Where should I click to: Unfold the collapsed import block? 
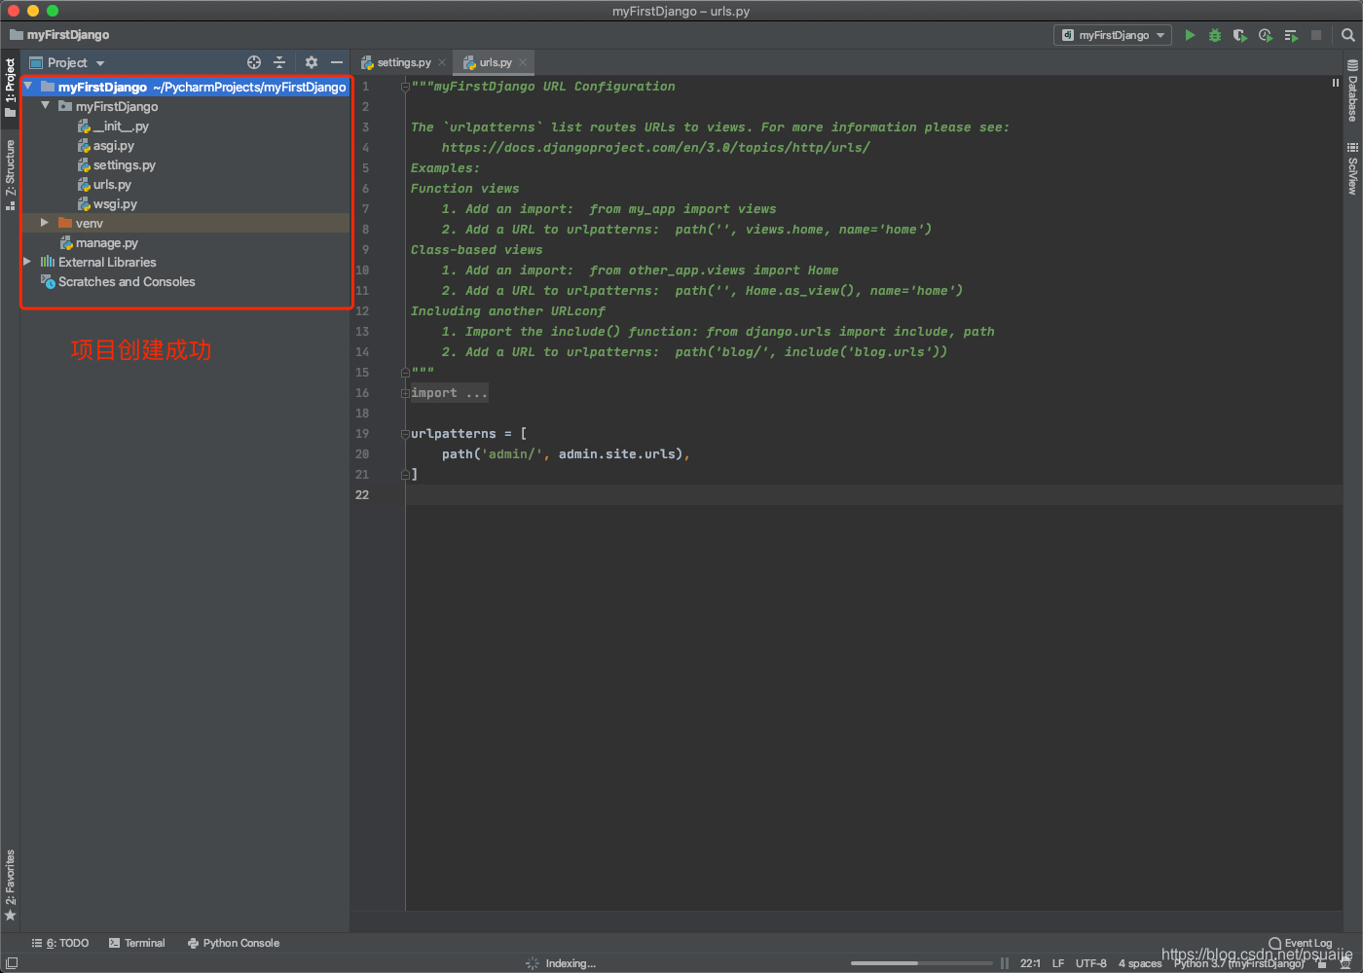[x=405, y=393]
